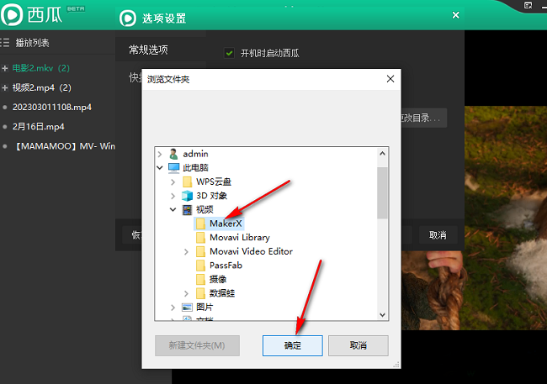This screenshot has width=547, height=384.
Task: Click the 3D 对象 cube icon
Action: (x=187, y=196)
